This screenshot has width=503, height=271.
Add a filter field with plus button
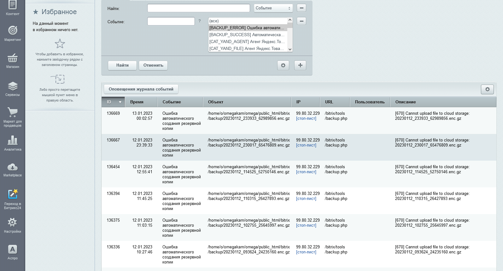tap(300, 65)
